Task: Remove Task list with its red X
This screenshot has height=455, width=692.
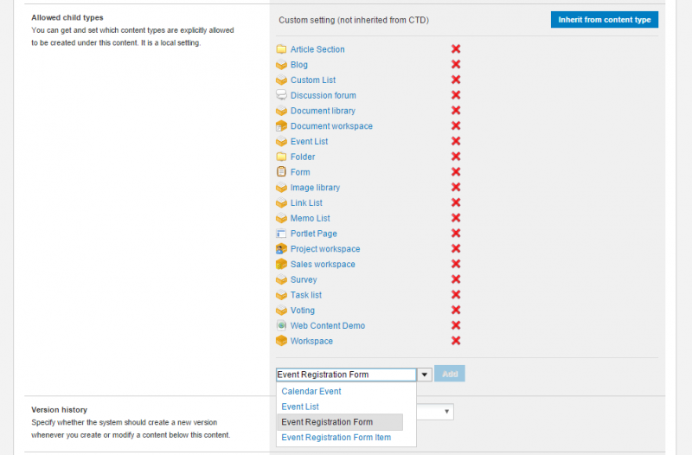Action: (x=456, y=295)
